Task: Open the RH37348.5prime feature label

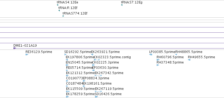Action: coord(170,62)
